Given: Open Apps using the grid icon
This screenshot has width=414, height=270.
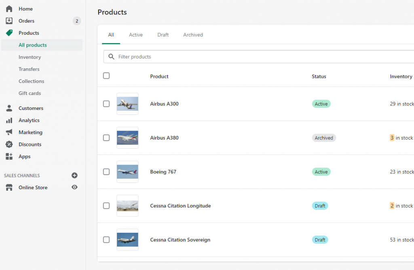Looking at the screenshot, I should 10,156.
